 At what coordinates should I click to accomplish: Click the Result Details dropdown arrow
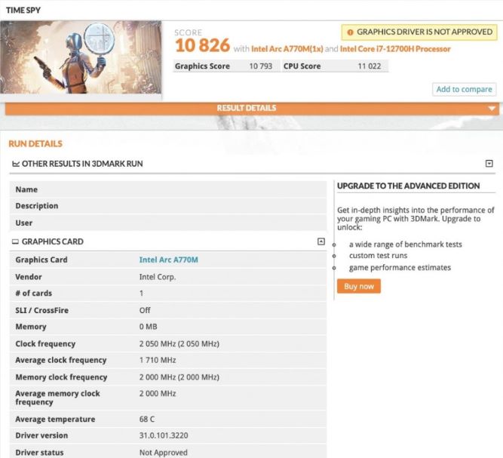click(492, 109)
